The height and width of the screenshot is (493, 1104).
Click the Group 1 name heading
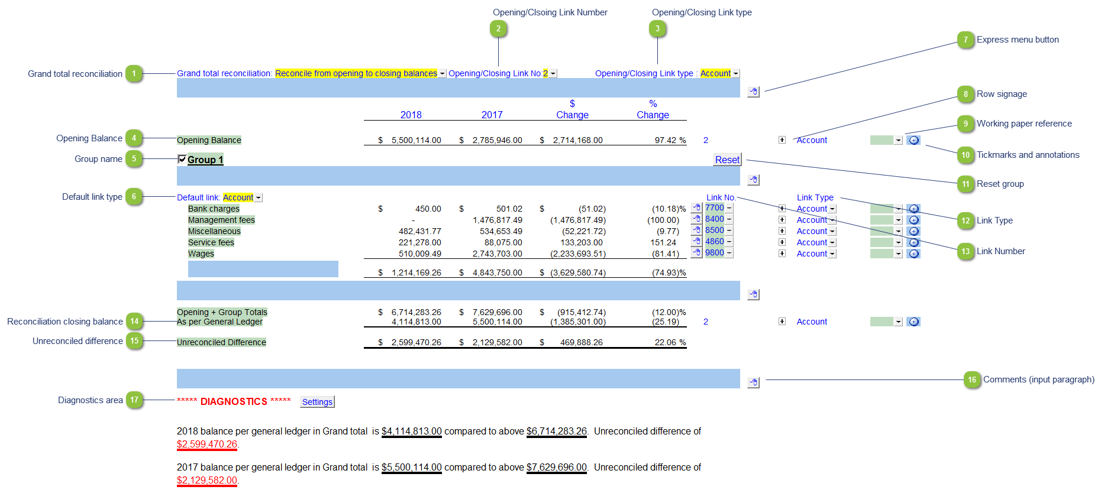click(205, 160)
